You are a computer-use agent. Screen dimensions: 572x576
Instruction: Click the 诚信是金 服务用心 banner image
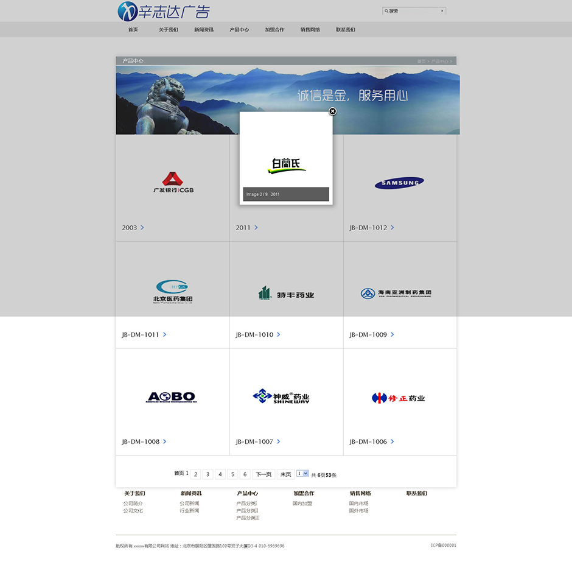pyautogui.click(x=288, y=100)
